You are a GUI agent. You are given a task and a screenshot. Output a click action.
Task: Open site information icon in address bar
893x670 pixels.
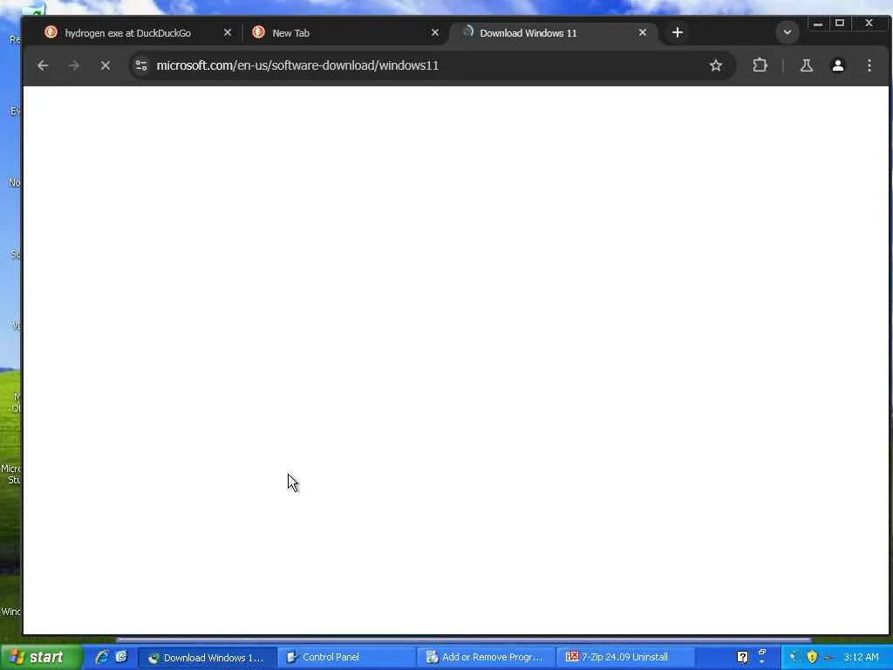tap(141, 65)
